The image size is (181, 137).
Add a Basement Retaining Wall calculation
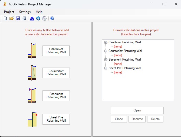pos(56,96)
